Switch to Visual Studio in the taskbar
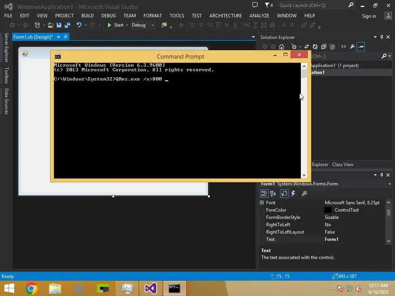This screenshot has width=395, height=296. tap(151, 288)
